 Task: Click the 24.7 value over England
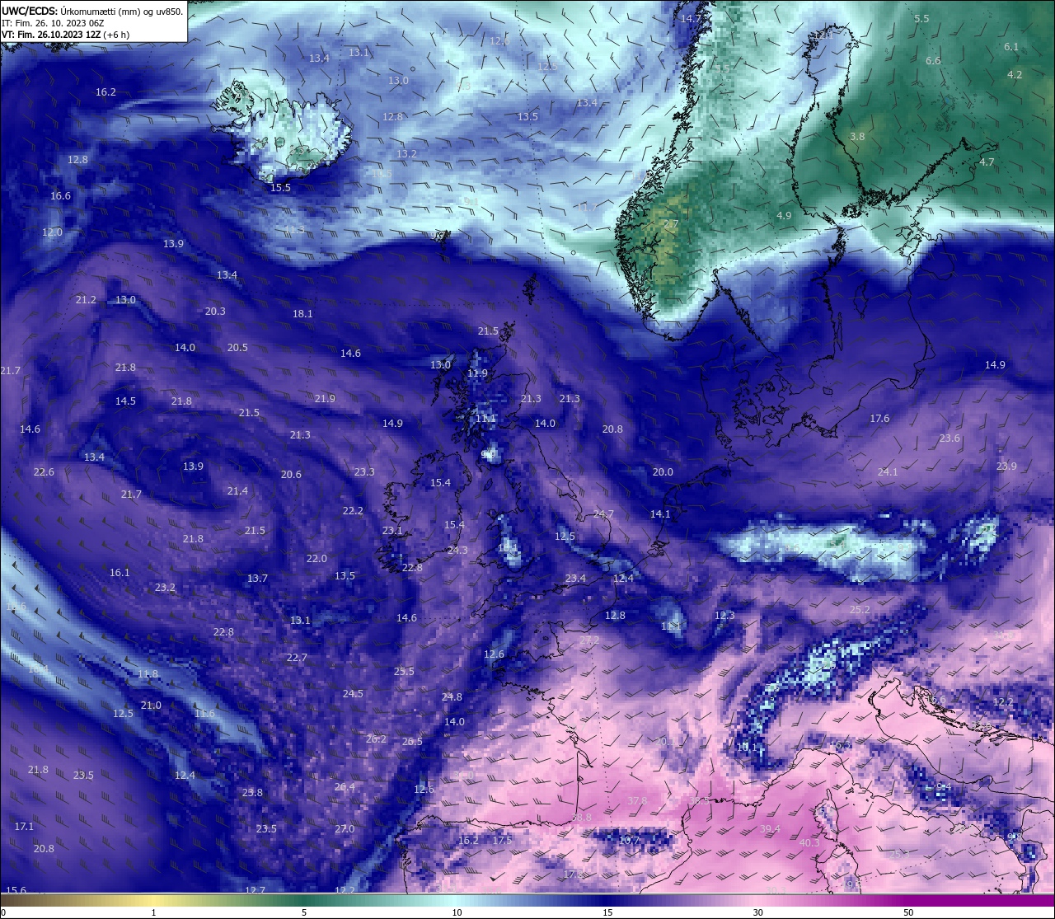click(603, 514)
